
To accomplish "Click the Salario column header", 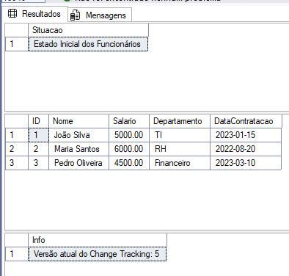I will [129, 121].
